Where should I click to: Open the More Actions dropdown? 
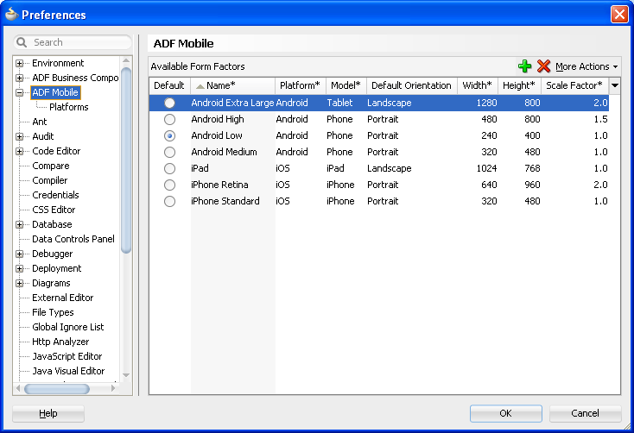coord(586,66)
